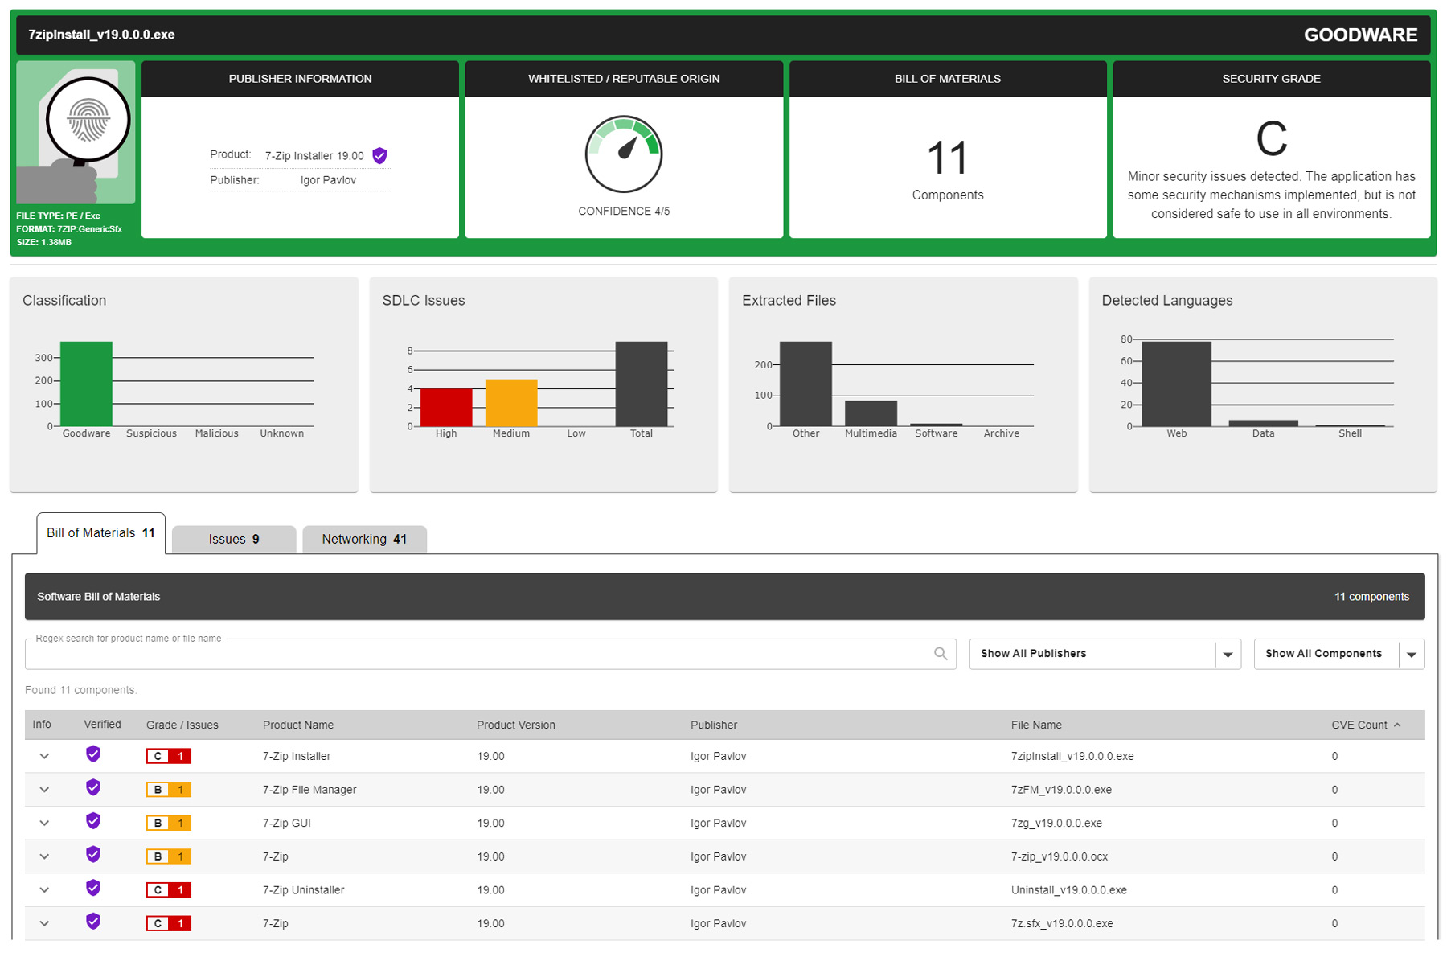The width and height of the screenshot is (1447, 953).
Task: Click the Web detected languages bar
Action: coord(1177,384)
